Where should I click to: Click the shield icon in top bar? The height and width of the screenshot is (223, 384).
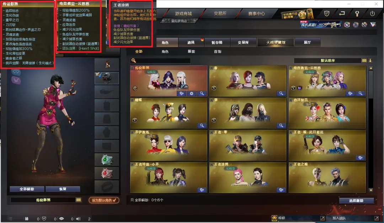point(327,14)
